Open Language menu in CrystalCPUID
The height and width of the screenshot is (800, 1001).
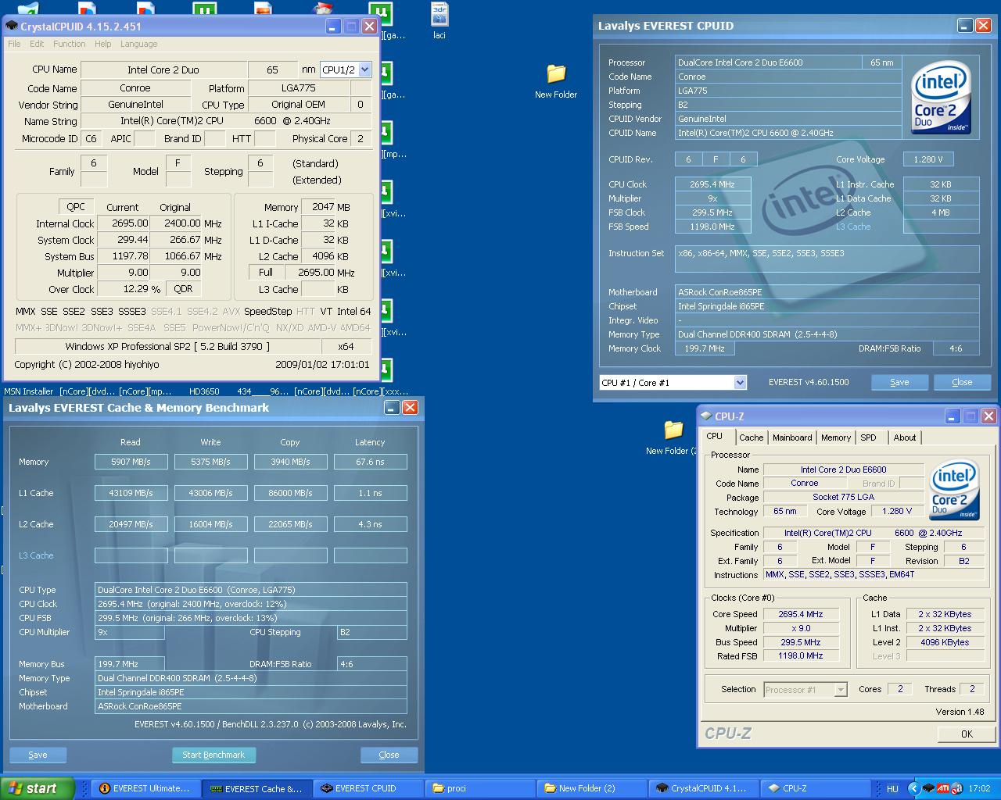[x=138, y=44]
